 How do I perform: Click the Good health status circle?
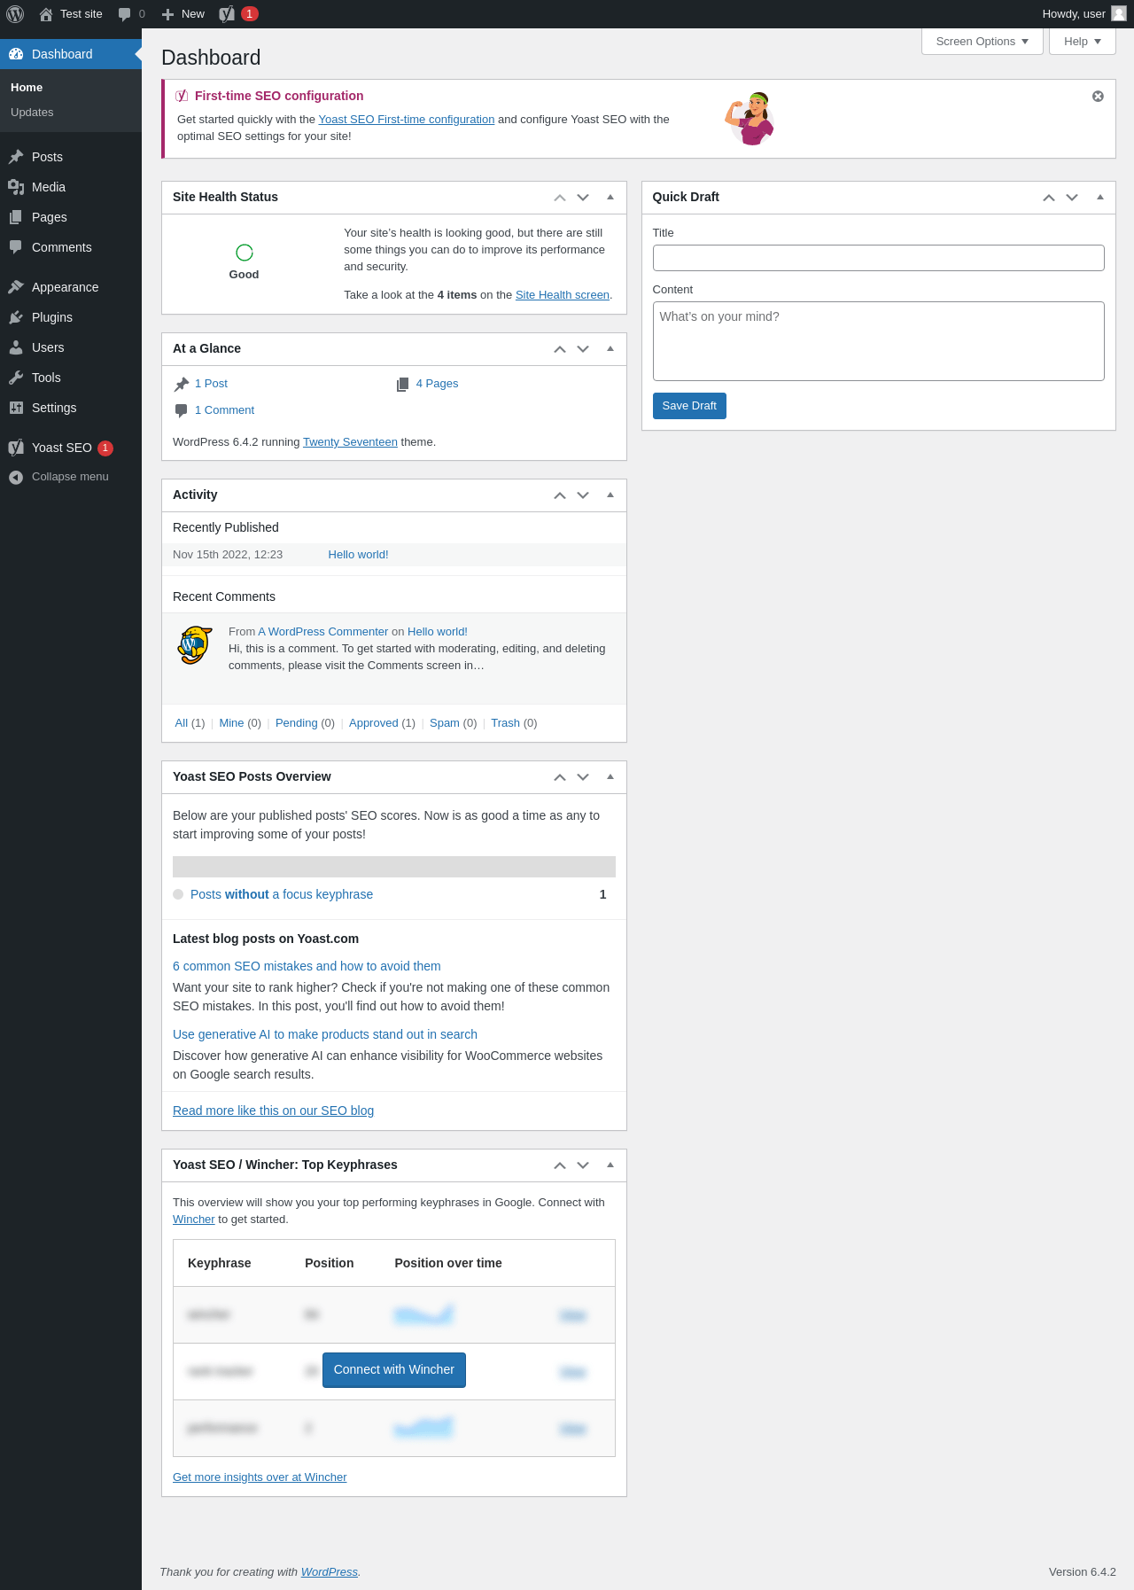[x=245, y=253]
